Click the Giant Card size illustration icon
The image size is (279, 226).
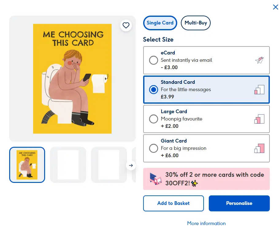pos(259,148)
